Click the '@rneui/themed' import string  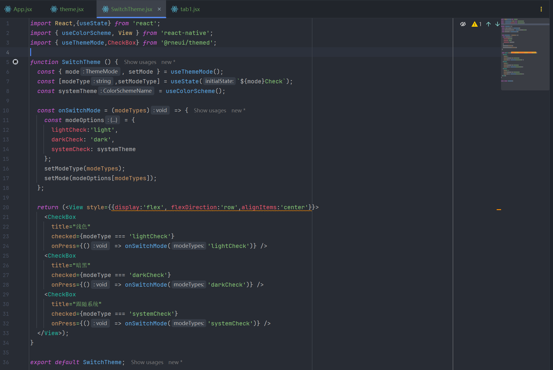point(187,43)
